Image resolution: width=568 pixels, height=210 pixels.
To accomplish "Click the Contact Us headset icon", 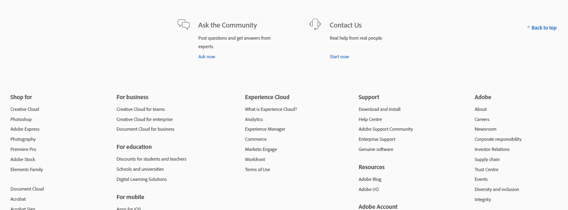I will tap(315, 24).
